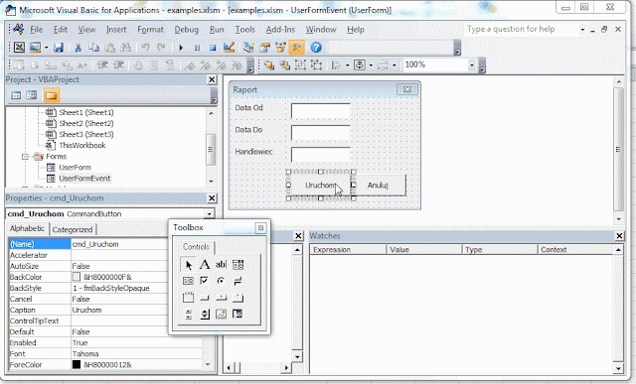Select the CommandButton control in Toolbox
The image size is (636, 384).
205,298
